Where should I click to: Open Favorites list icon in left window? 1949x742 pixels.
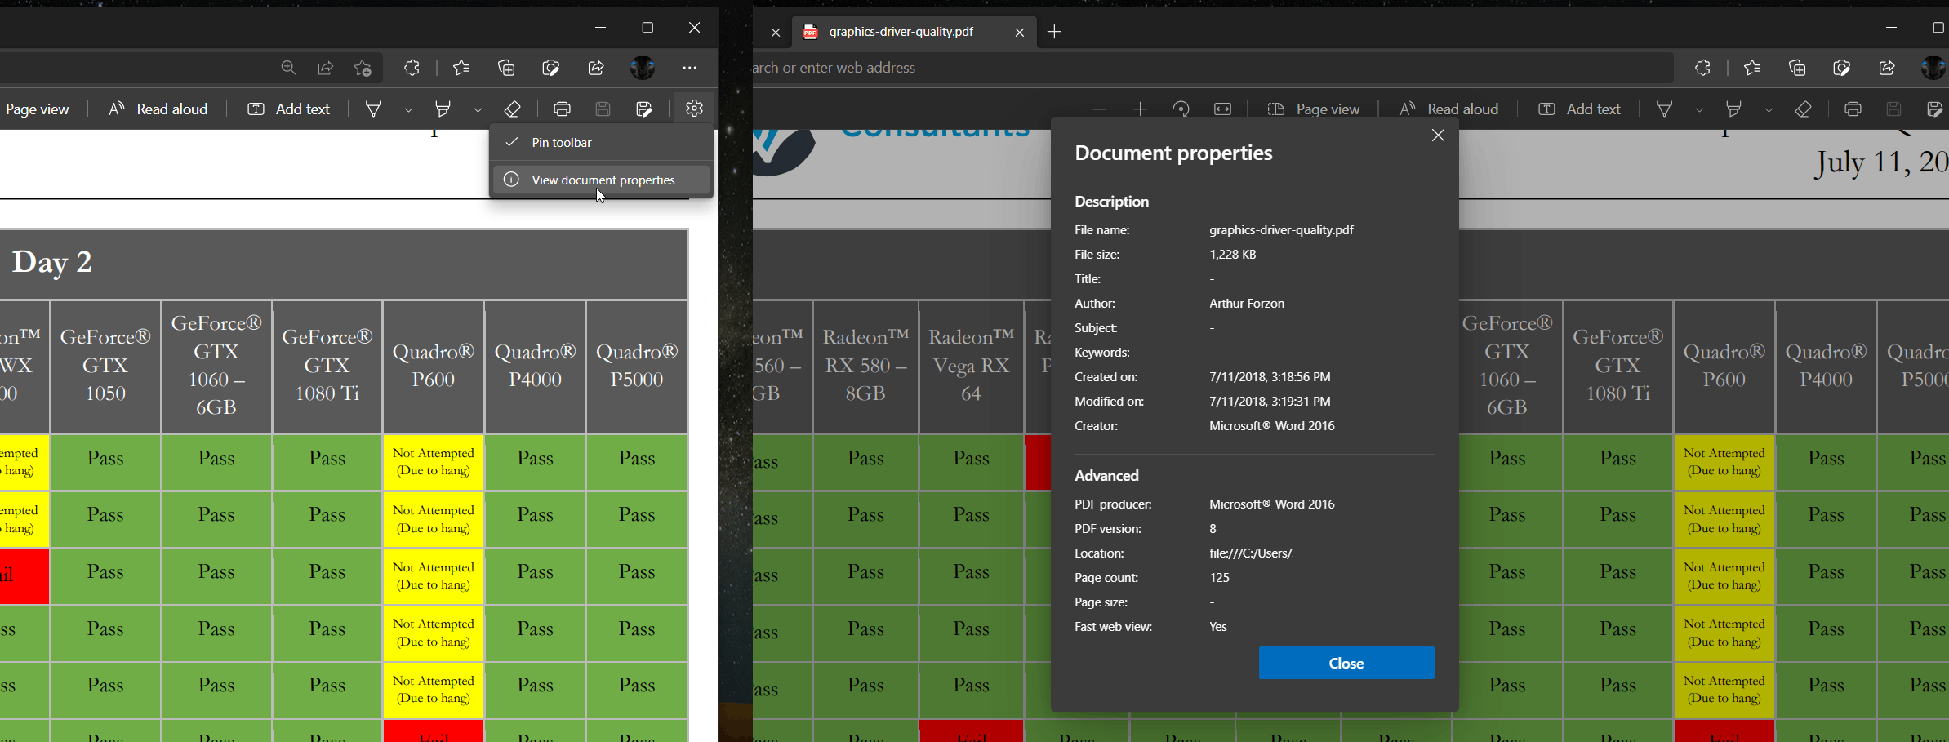461,68
